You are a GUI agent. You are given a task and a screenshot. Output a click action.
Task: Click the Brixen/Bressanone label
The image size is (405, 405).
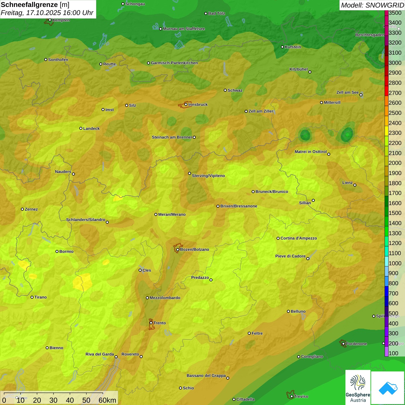[x=239, y=206]
